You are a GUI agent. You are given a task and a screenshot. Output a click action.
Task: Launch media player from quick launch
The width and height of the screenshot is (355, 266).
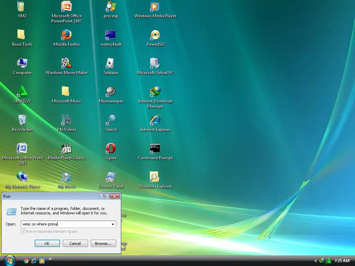[42, 261]
